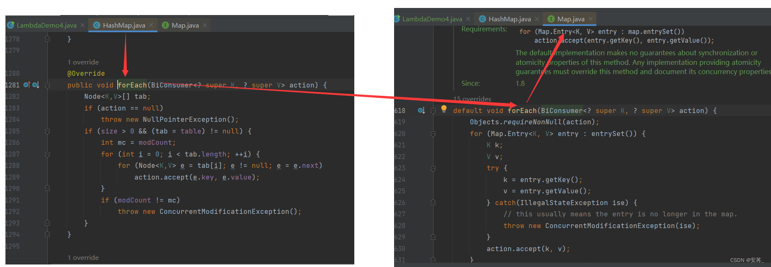
Task: Click the '15 overrides' hint in Map.java
Action: point(472,99)
